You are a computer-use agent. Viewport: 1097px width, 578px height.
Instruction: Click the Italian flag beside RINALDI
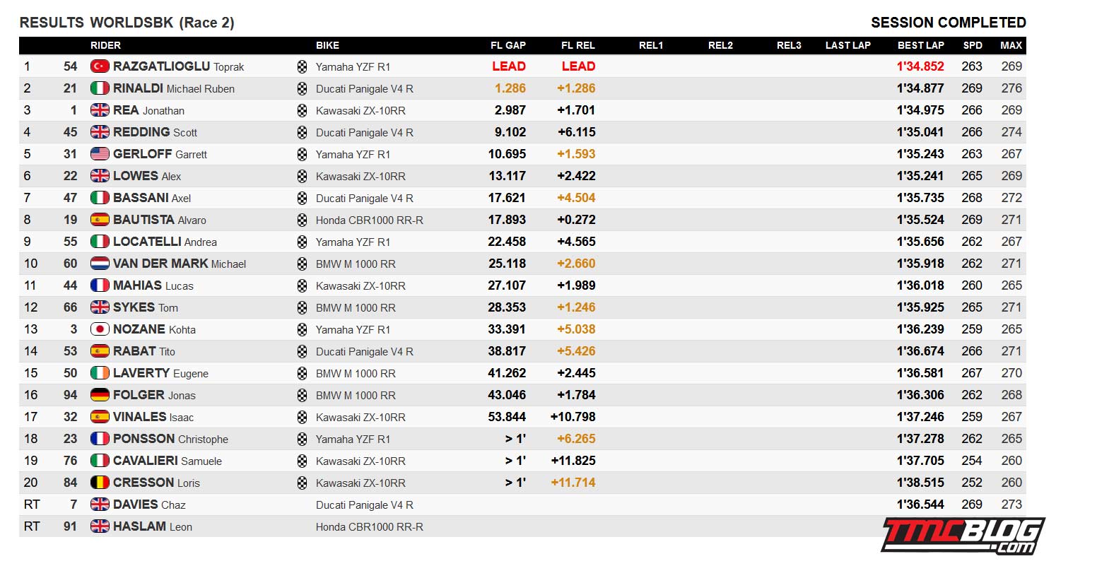[100, 88]
